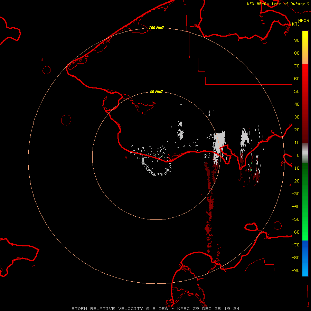Pick the gray zero band of the color bar

(305, 153)
